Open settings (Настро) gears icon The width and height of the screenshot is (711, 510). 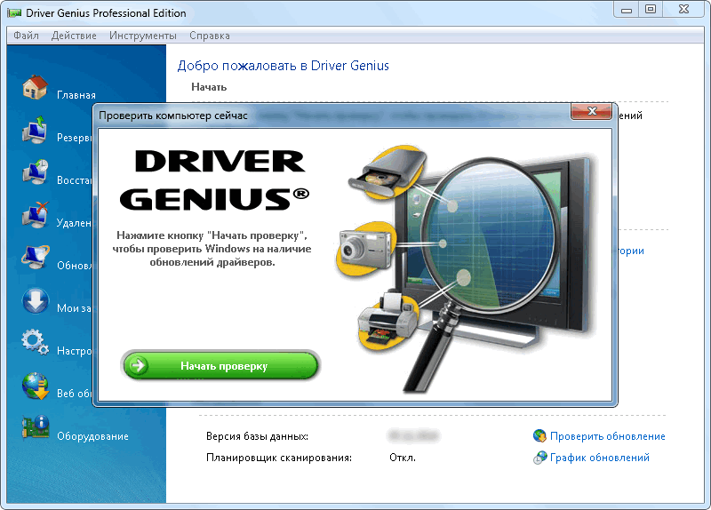(36, 343)
